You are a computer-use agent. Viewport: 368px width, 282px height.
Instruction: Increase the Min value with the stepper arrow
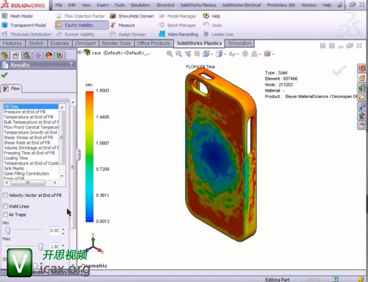64,228
